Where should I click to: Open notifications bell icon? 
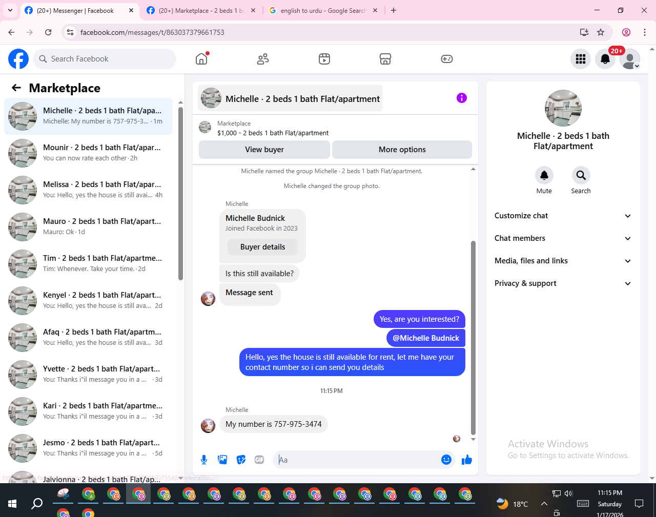point(605,59)
